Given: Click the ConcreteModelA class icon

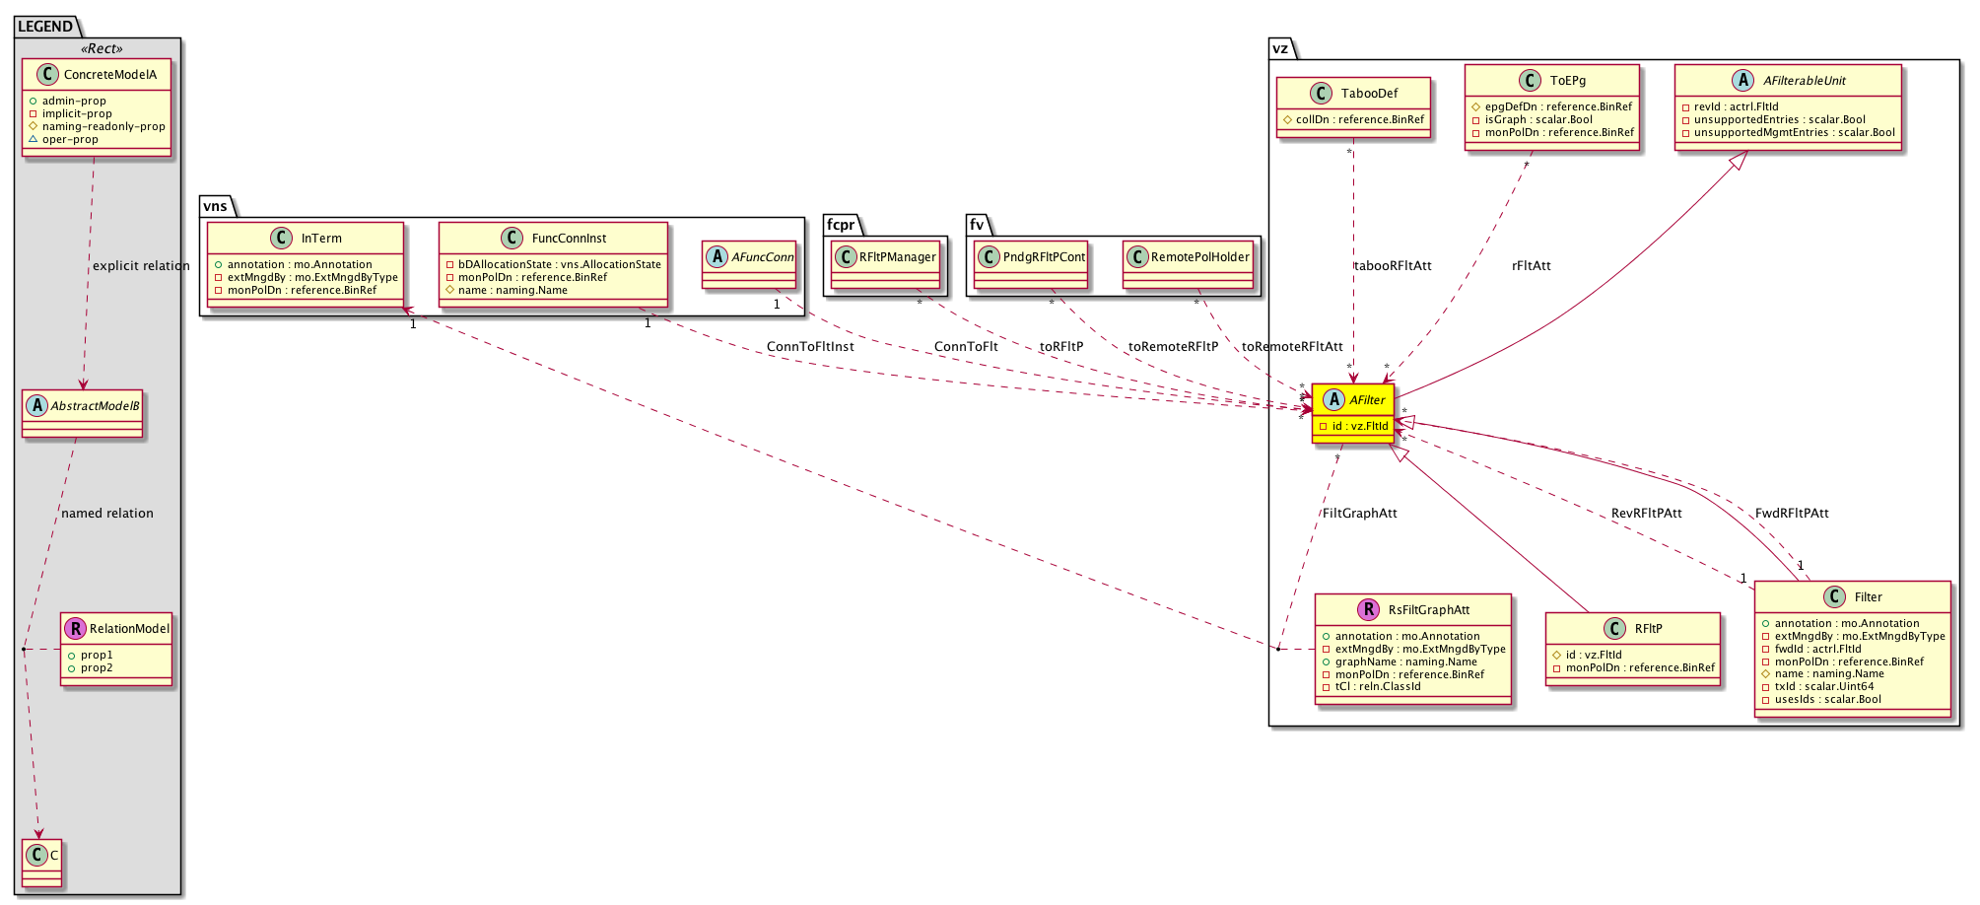Looking at the screenshot, I should pyautogui.click(x=47, y=75).
